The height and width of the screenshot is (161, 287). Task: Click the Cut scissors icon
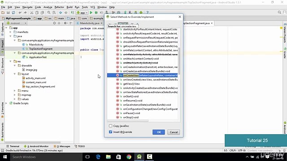(x=32, y=13)
